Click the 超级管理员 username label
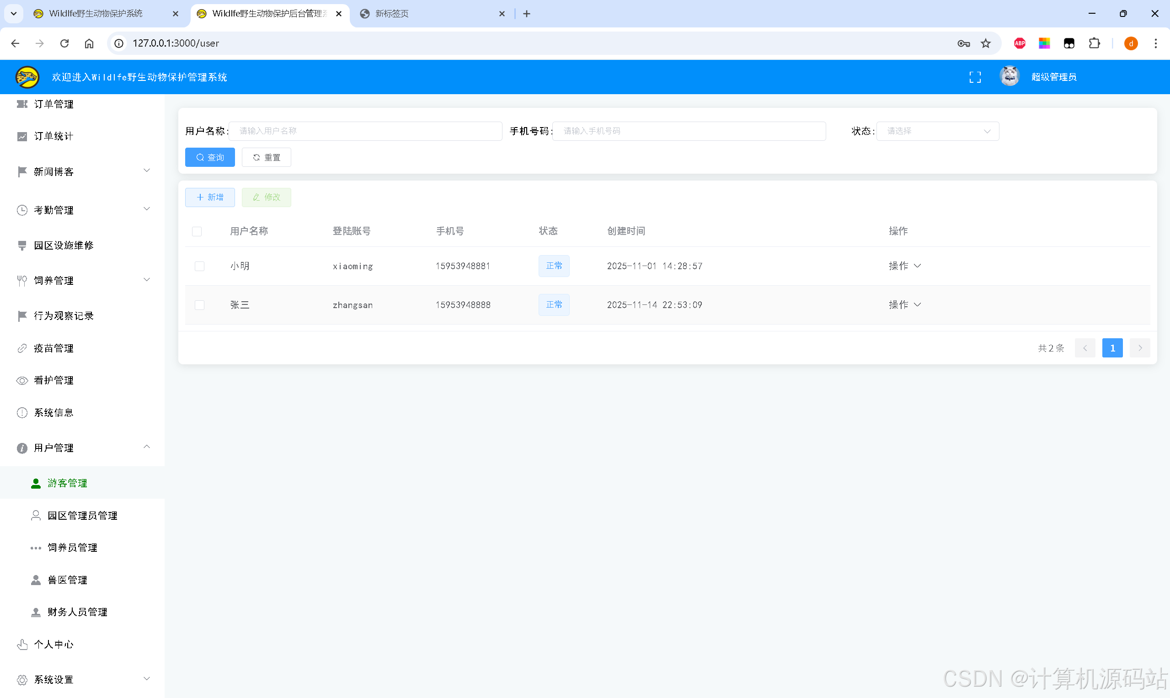Viewport: 1170px width, 698px height. click(1054, 77)
